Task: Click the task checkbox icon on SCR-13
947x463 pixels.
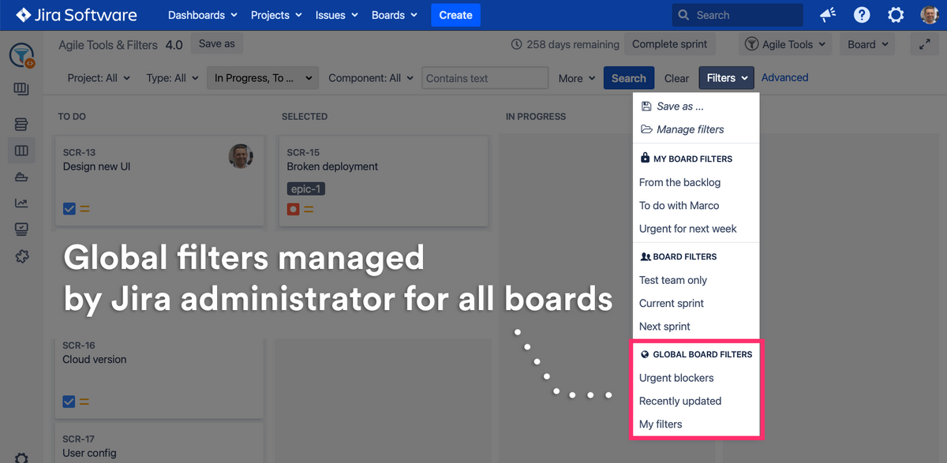Action: (x=69, y=209)
